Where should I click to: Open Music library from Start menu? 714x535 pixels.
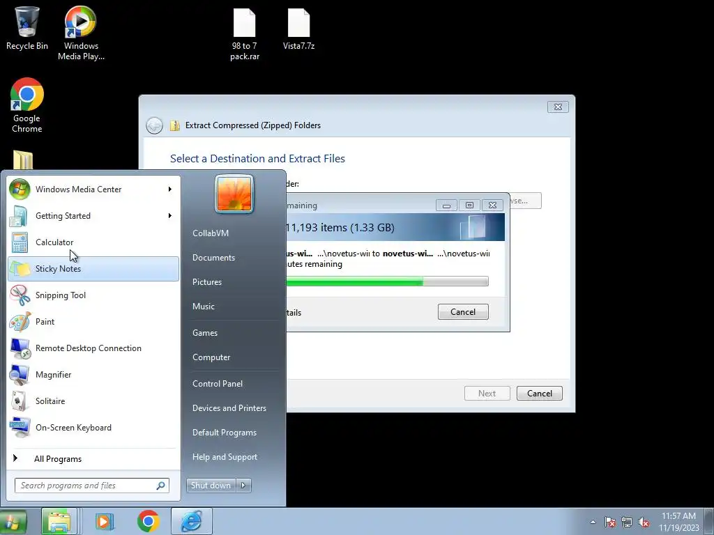pos(203,307)
